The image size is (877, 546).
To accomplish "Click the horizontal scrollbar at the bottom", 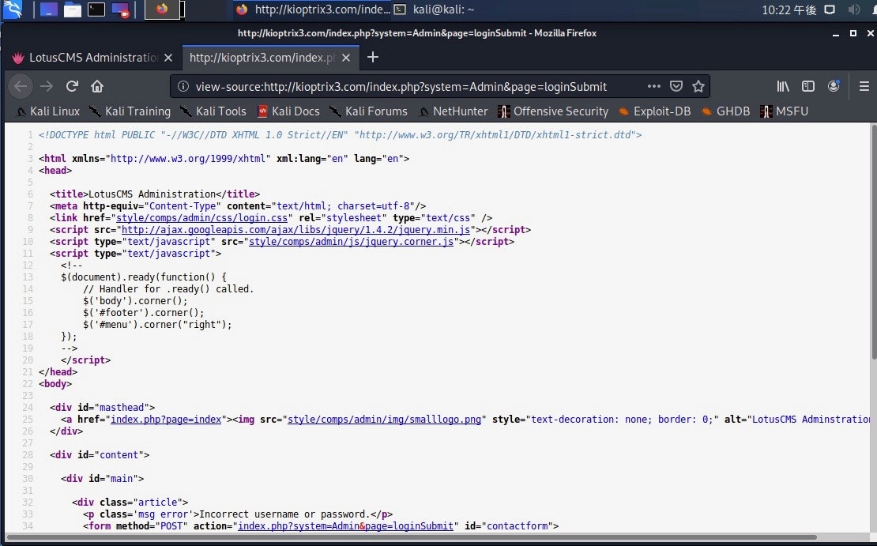I will (411, 537).
